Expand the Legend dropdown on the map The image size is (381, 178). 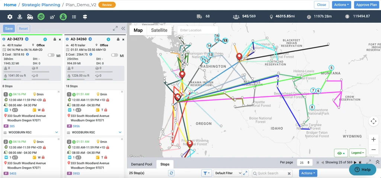pos(358,153)
